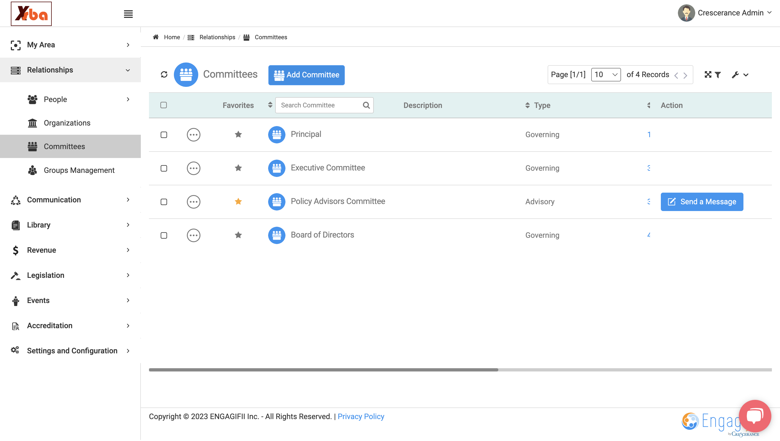
Task: Check the Executive Committee row checkbox
Action: coord(164,168)
